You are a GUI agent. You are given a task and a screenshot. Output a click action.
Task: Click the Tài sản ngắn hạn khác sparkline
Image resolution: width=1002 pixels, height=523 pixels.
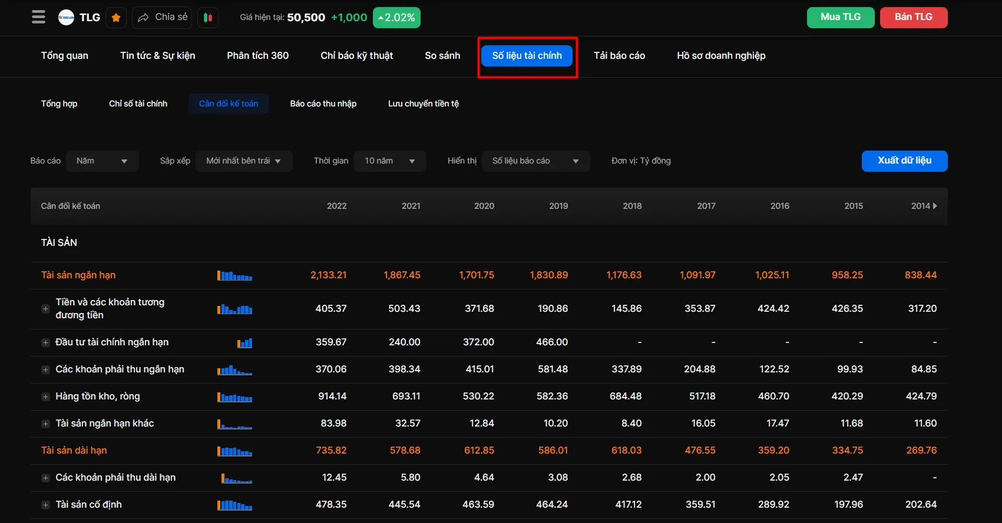point(234,424)
